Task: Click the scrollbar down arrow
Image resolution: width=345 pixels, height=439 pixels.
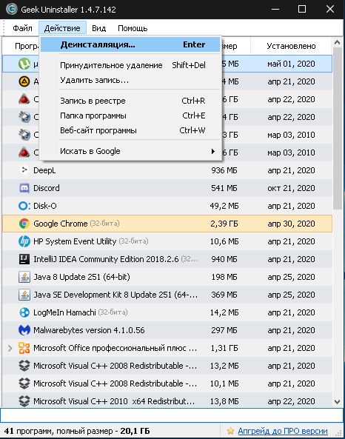Action: point(338,402)
